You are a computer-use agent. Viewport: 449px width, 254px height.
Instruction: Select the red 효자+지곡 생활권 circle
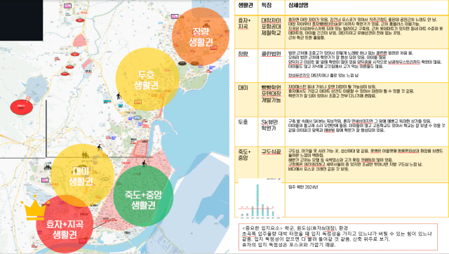coord(65,225)
